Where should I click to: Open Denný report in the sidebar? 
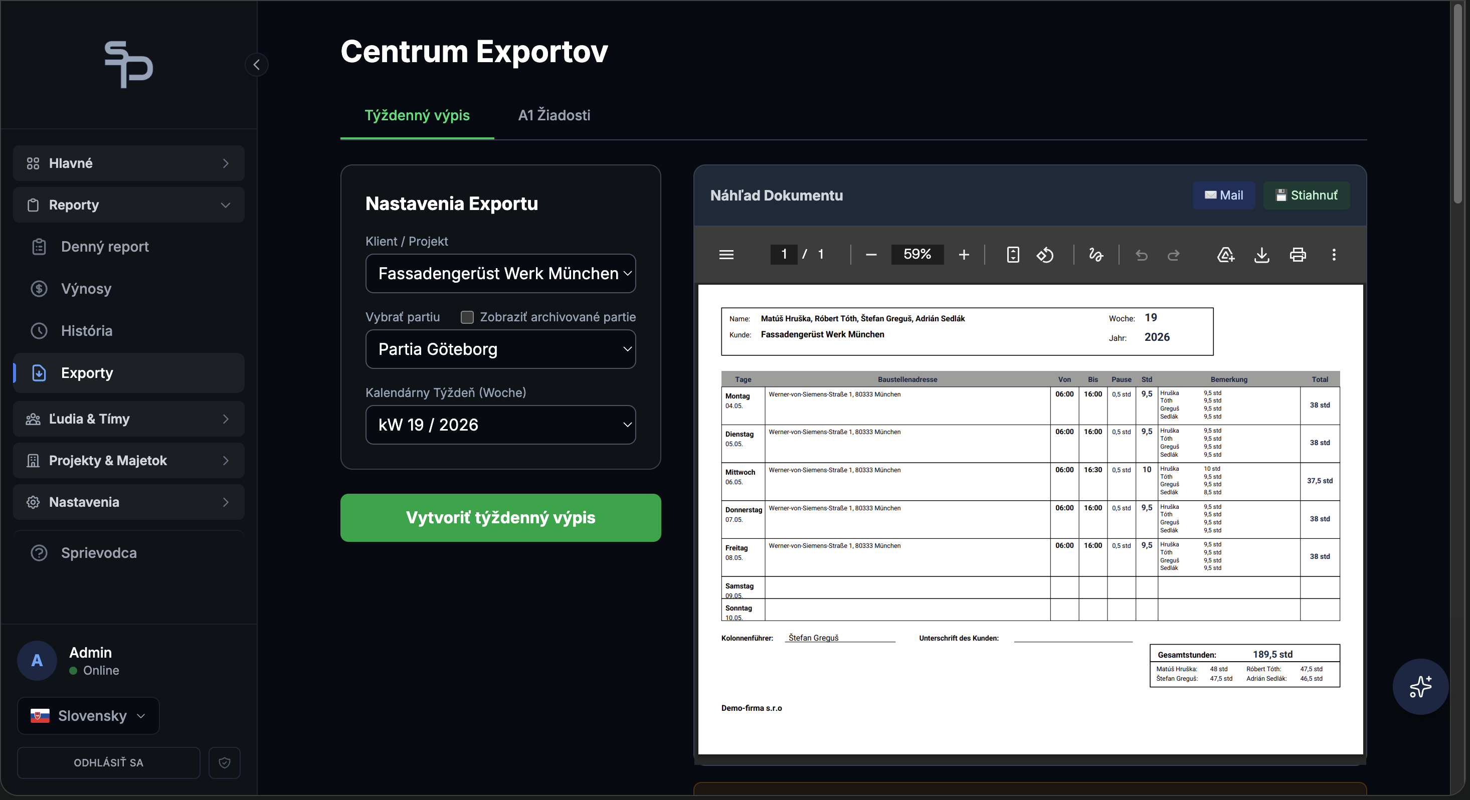coord(129,247)
